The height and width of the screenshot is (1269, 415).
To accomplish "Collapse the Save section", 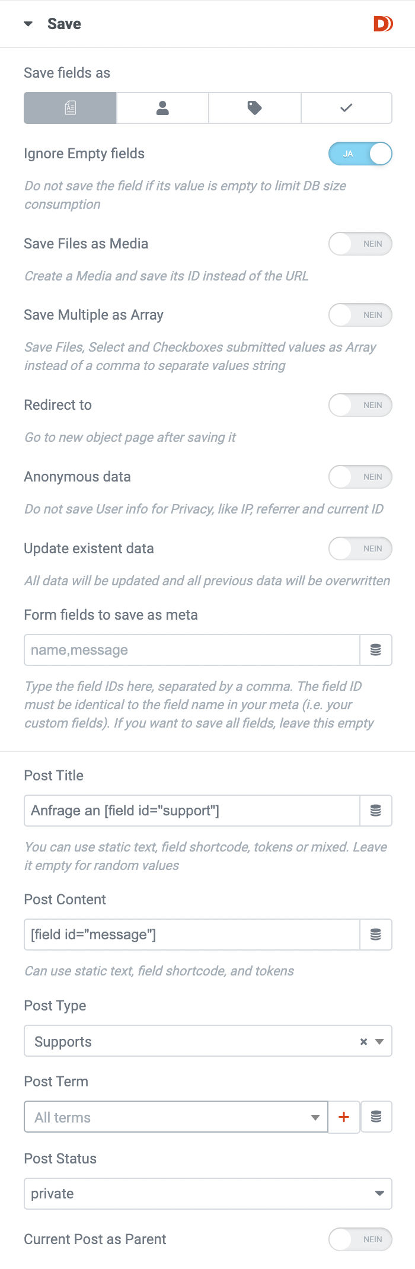I will pyautogui.click(x=28, y=24).
